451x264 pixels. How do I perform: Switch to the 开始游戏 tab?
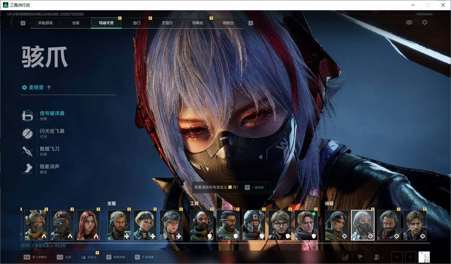coord(45,23)
